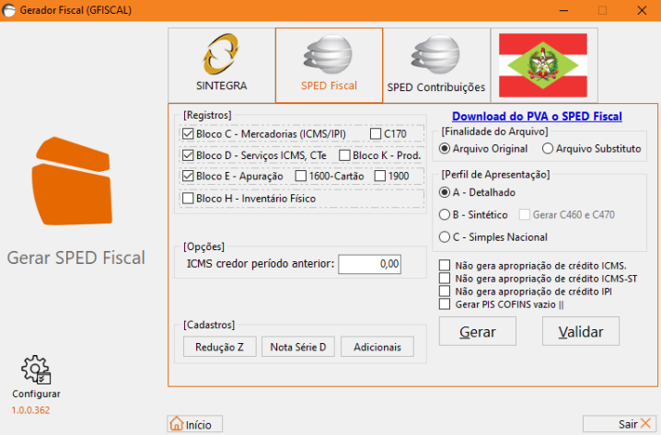Click ICMS credor período anterior field
Viewport: 661px width, 435px height.
tap(370, 264)
